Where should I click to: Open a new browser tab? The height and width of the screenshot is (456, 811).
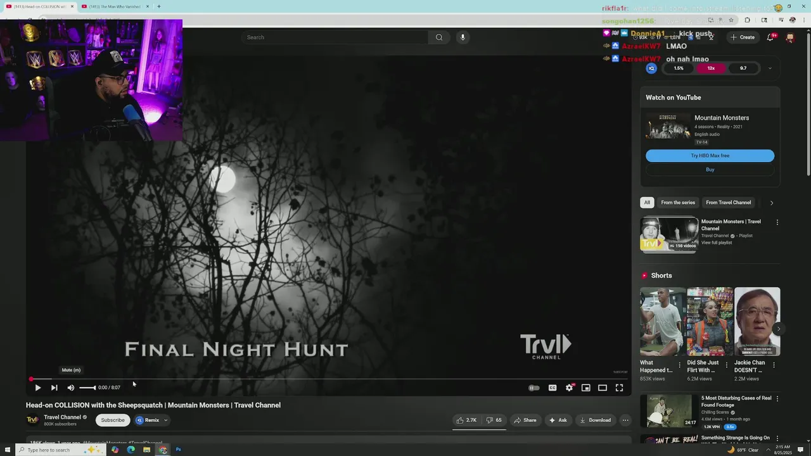[158, 6]
